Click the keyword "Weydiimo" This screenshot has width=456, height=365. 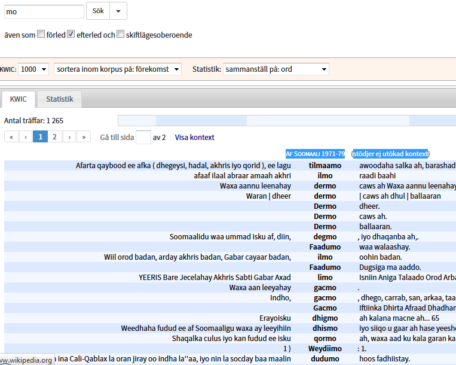pyautogui.click(x=325, y=349)
